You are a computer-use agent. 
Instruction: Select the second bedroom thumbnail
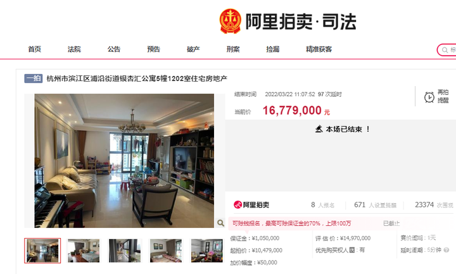coord(84,251)
